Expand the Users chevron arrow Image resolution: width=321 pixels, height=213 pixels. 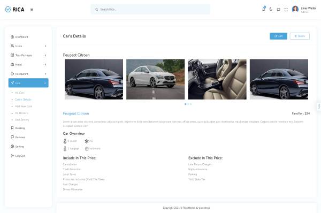click(x=45, y=46)
